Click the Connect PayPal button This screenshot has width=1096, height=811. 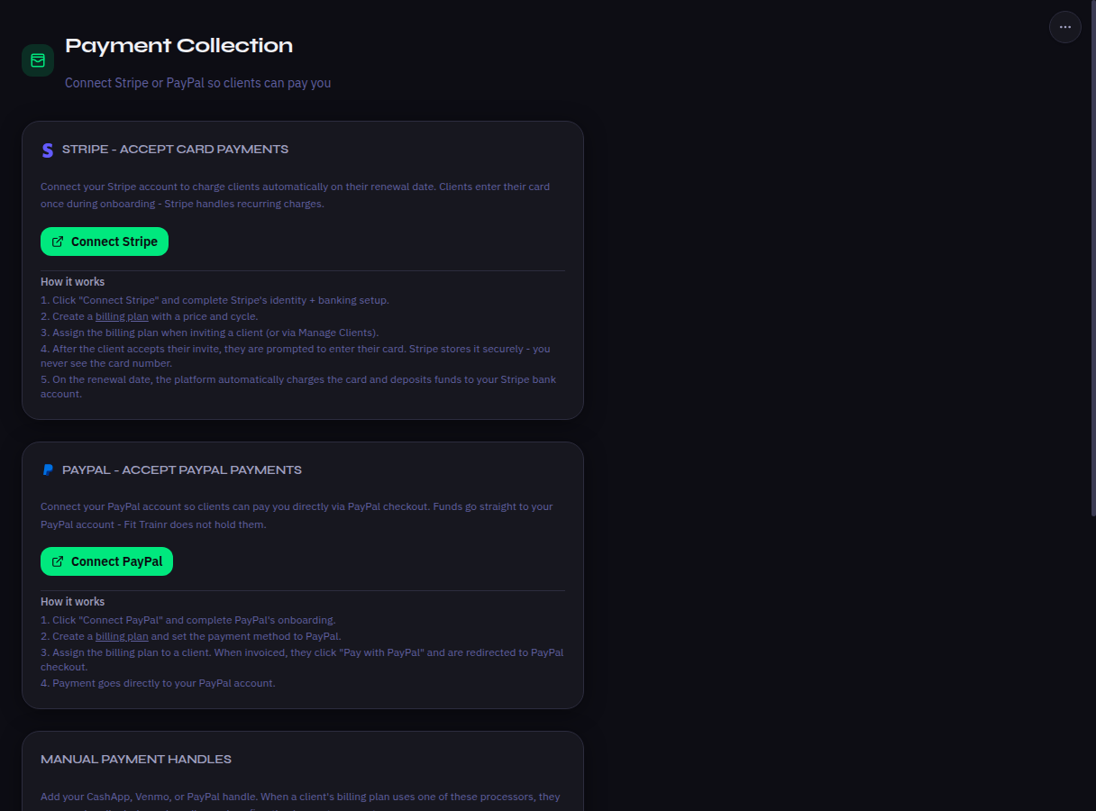[x=106, y=561]
